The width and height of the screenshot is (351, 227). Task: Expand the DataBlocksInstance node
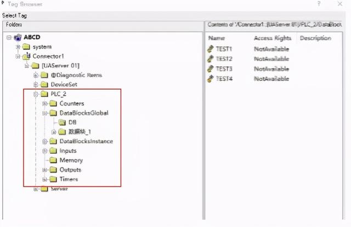(45, 141)
